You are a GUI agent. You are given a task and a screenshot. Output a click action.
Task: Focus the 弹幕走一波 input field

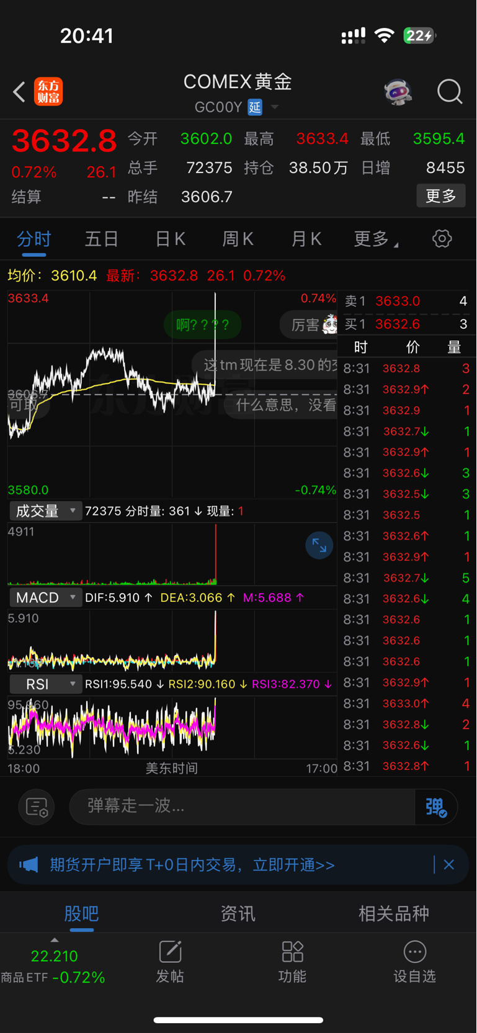tap(242, 807)
